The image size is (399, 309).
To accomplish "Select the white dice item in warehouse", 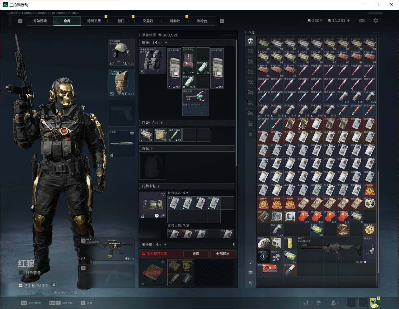I will point(370,203).
